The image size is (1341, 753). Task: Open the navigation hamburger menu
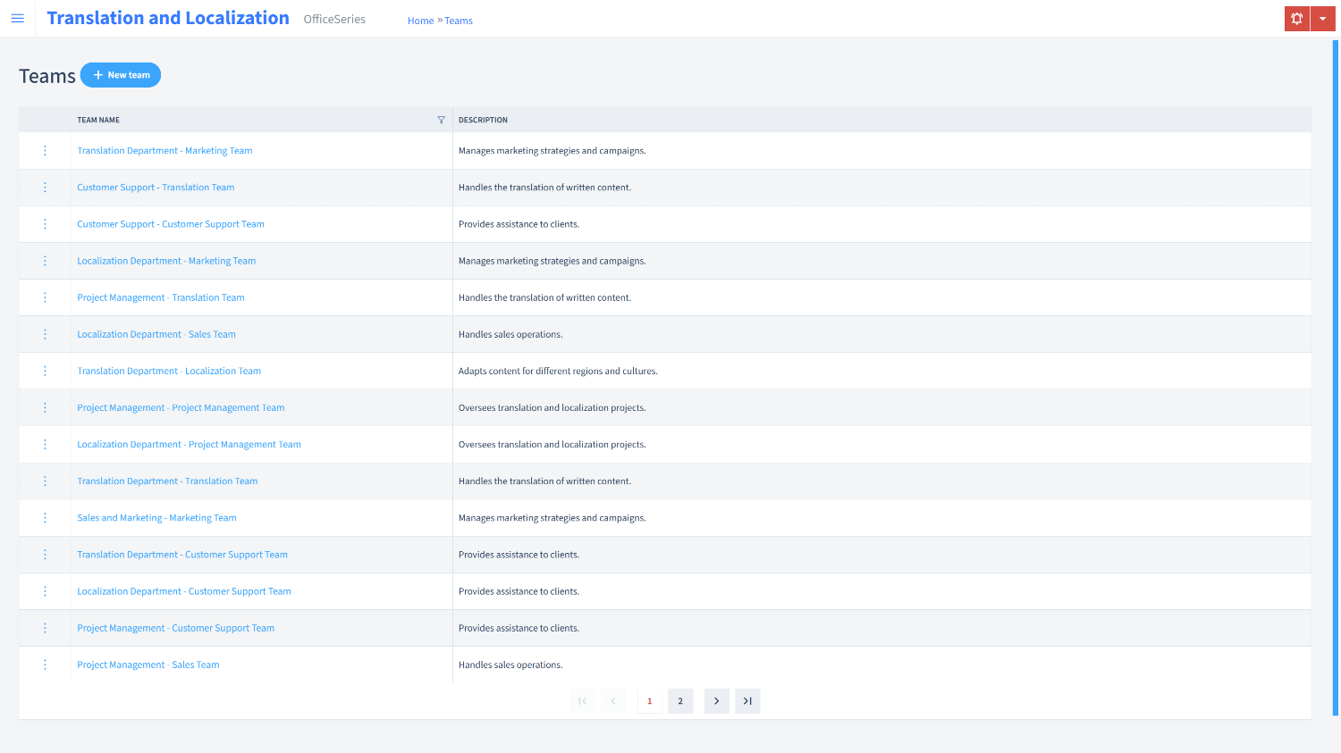click(18, 18)
